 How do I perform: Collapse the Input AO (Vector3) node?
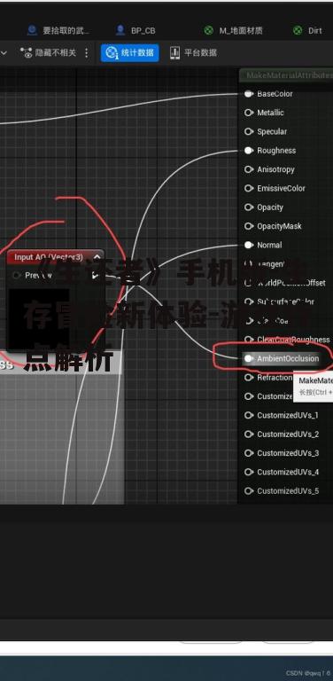point(97,257)
